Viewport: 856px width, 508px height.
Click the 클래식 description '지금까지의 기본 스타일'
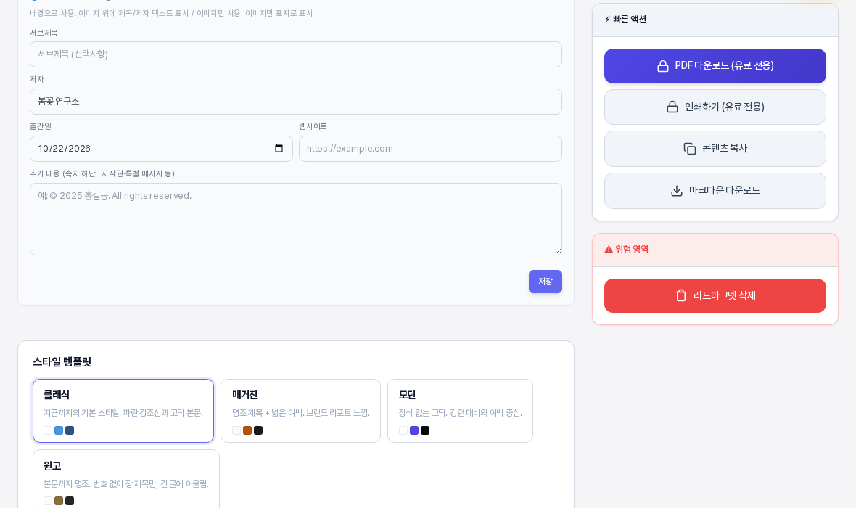[x=82, y=413]
